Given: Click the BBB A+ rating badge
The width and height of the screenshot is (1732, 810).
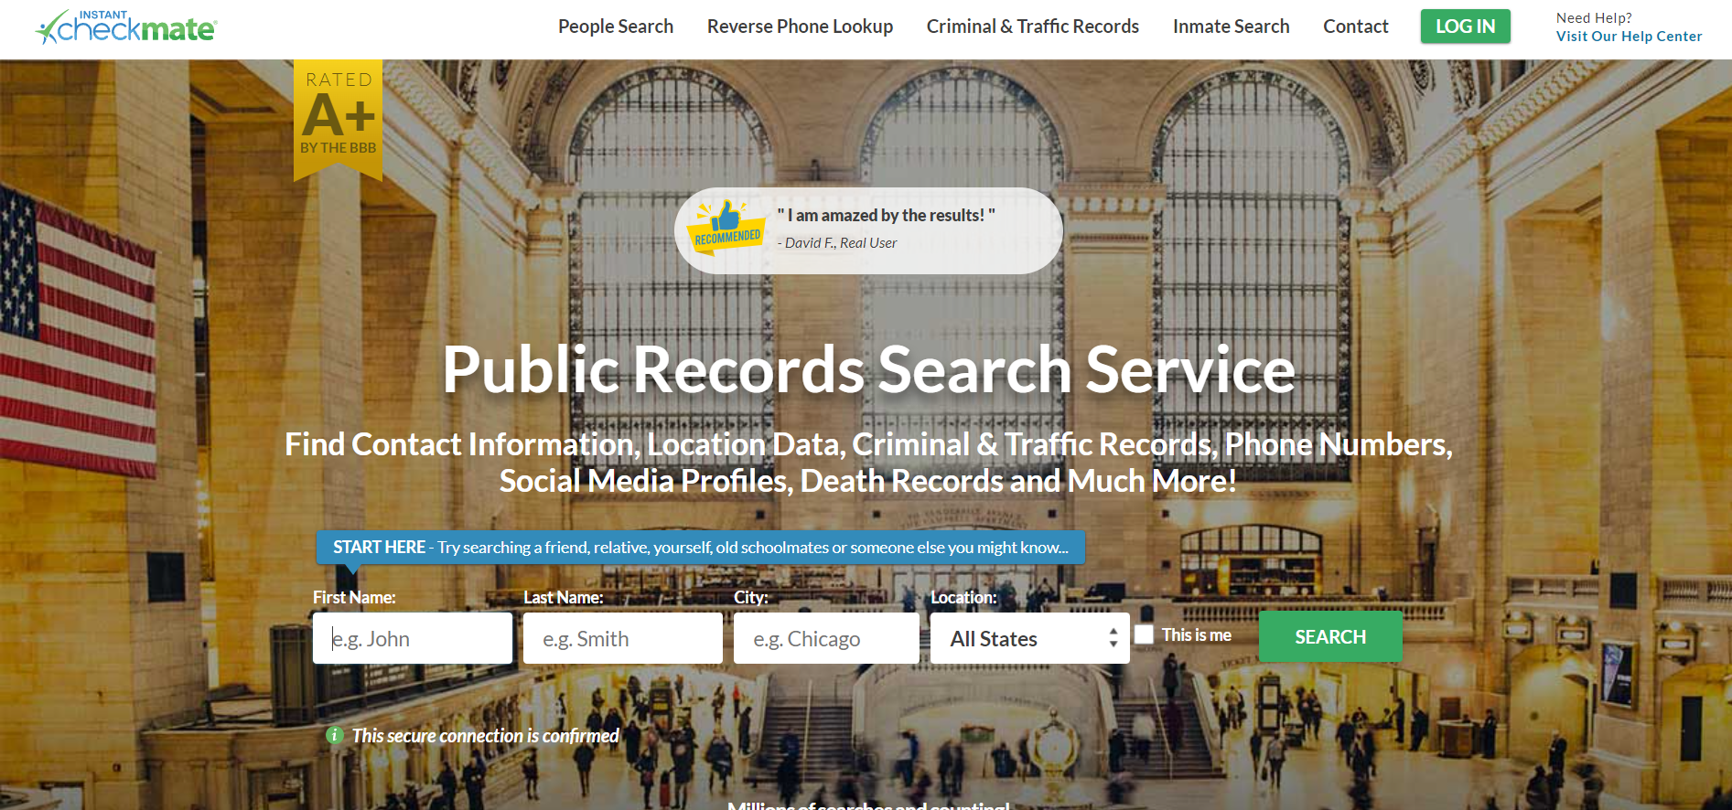Looking at the screenshot, I should 338,119.
